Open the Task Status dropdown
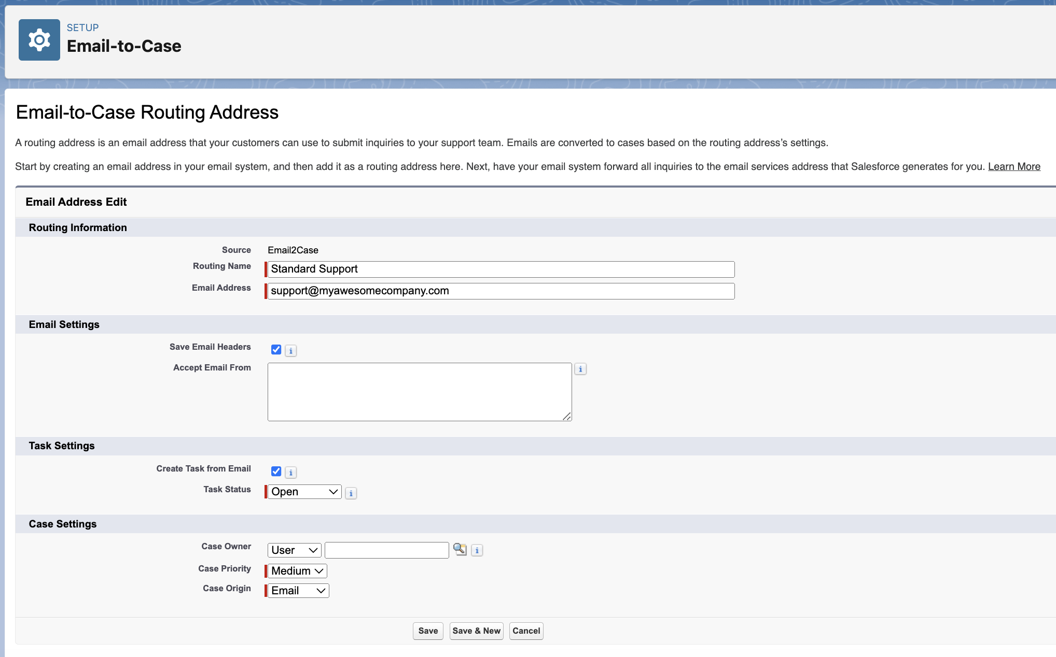This screenshot has width=1056, height=657. click(x=304, y=492)
